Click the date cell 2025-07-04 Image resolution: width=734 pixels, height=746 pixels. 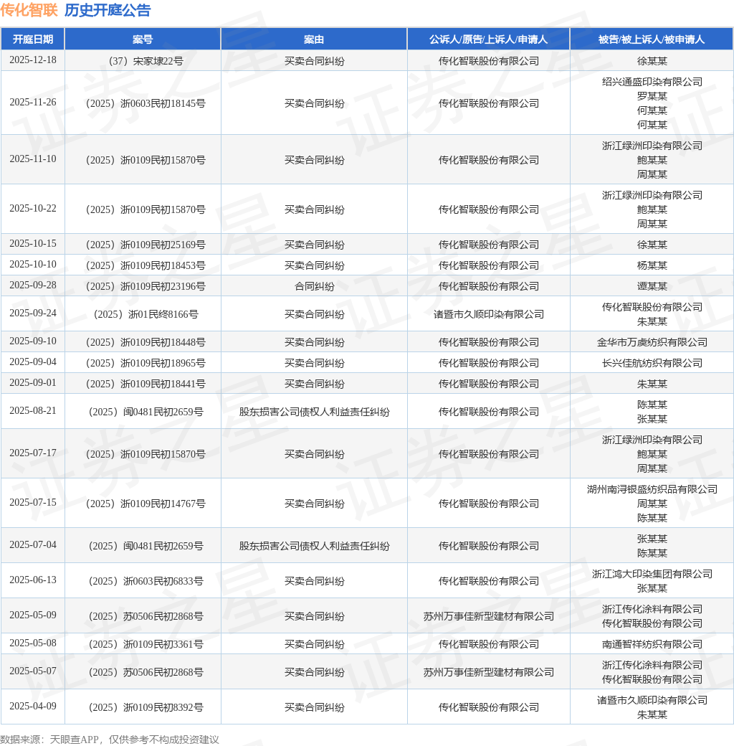click(33, 544)
